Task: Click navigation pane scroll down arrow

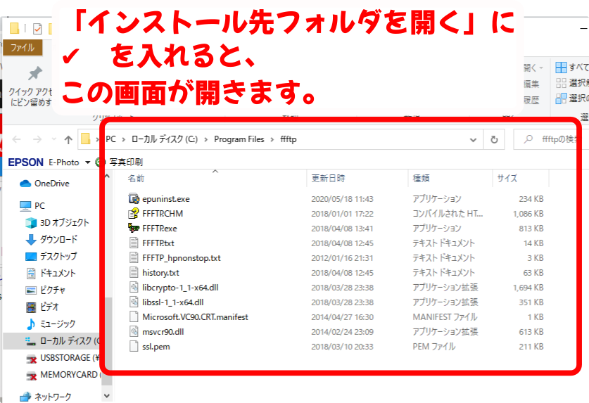Action: [107, 395]
